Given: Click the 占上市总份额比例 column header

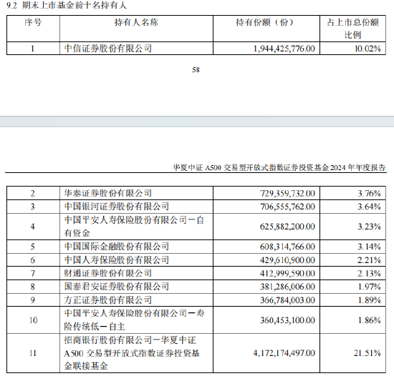Looking at the screenshot, I should pos(352,29).
